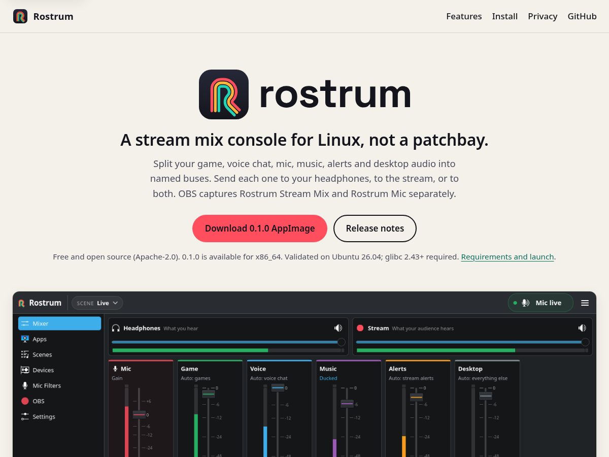The width and height of the screenshot is (609, 457).
Task: Click the Game channel title
Action: tap(189, 369)
